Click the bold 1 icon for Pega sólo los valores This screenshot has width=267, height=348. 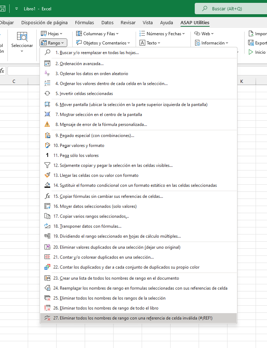point(47,155)
